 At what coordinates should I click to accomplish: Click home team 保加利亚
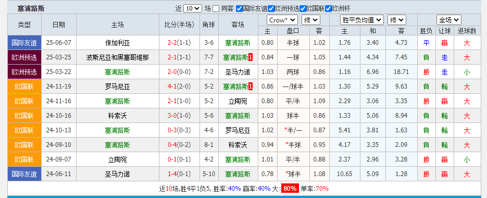pyautogui.click(x=117, y=43)
